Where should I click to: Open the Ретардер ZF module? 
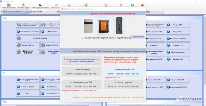coord(155,45)
